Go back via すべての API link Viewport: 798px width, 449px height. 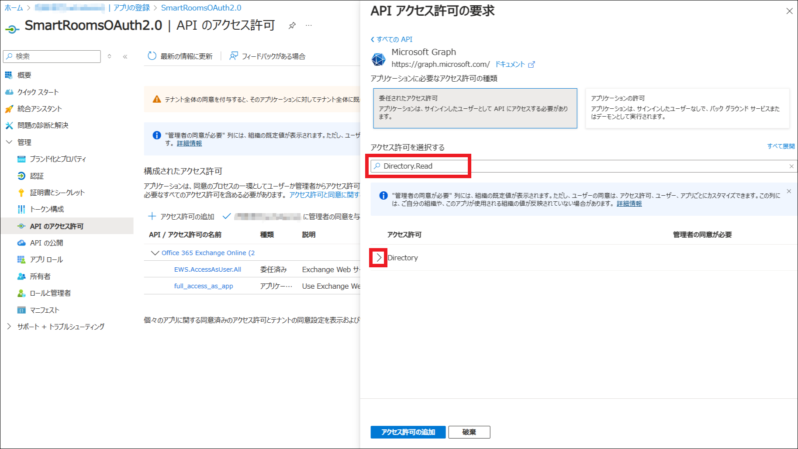tap(392, 39)
